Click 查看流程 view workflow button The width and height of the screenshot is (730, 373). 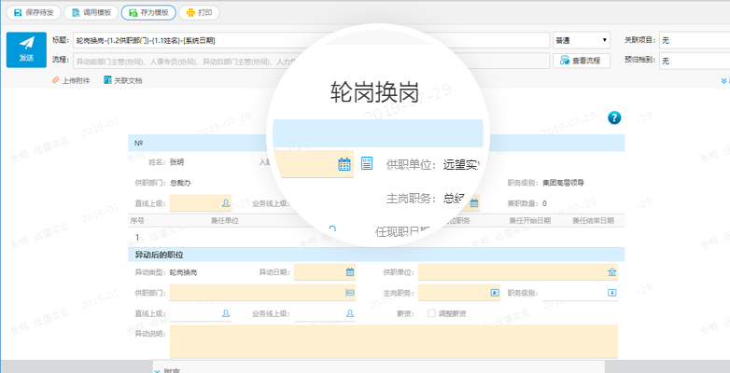(x=583, y=61)
